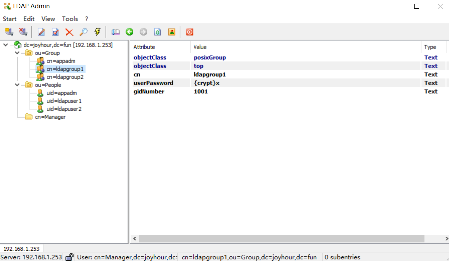Open the ? help menu
The width and height of the screenshot is (449, 261).
click(x=87, y=19)
